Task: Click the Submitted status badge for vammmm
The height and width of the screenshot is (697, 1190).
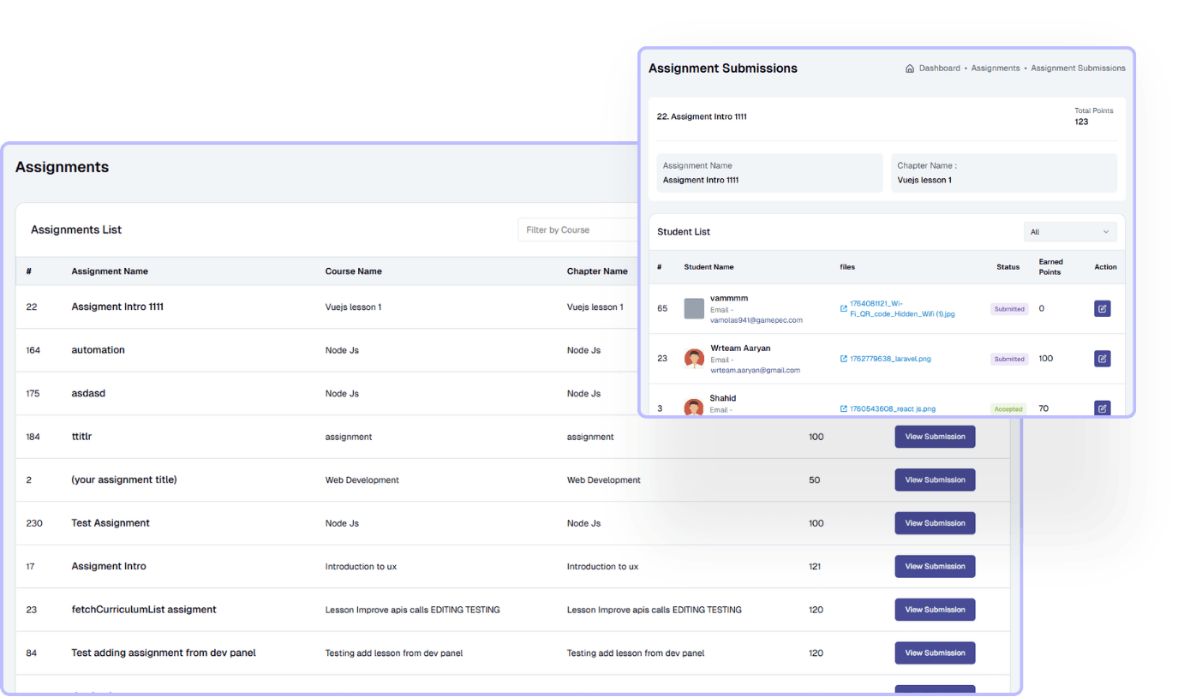Action: click(x=1009, y=309)
